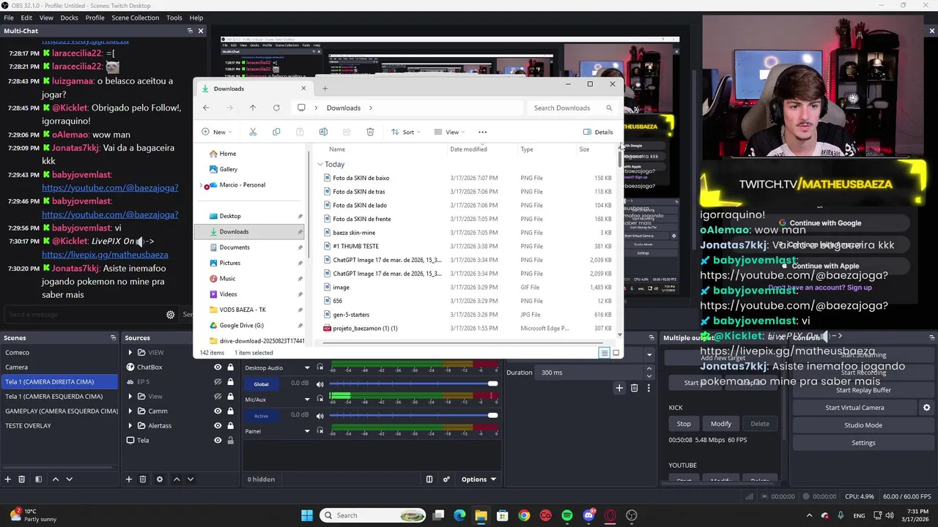Open the OBS Tools menu
Screen dimensions: 938x527
pos(174,18)
